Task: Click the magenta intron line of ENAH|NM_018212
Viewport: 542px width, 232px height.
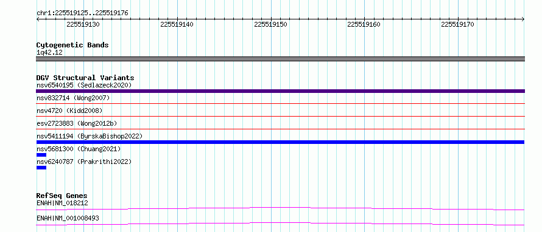Action: [x=280, y=208]
